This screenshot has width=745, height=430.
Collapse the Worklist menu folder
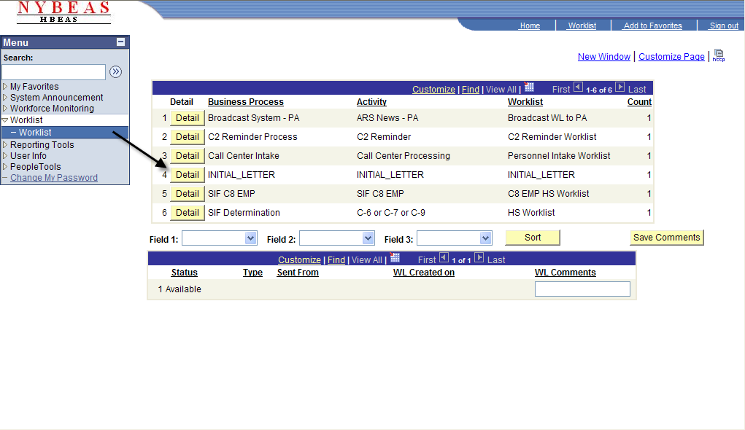click(x=5, y=120)
